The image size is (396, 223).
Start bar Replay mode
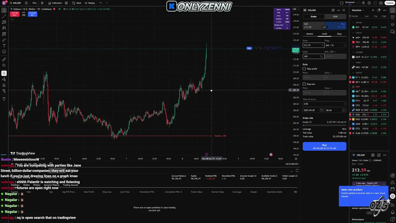tap(90, 3)
